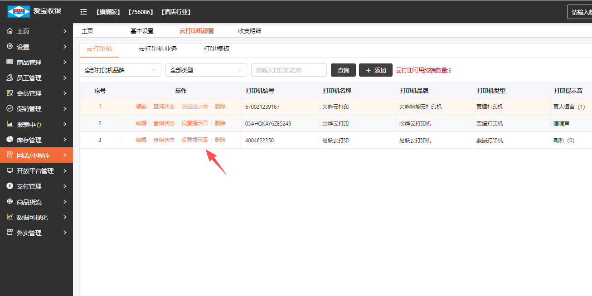Click the 设置 gear icon in sidebar

point(10,47)
